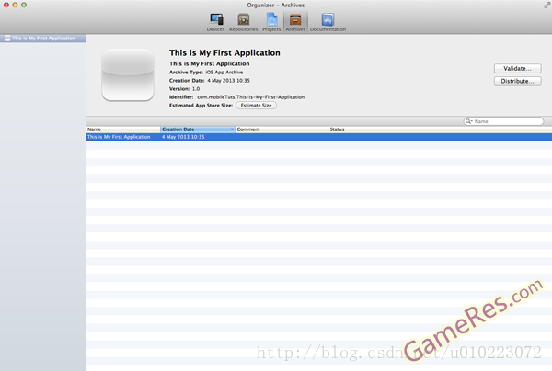Open the Documentation section
The width and height of the screenshot is (552, 371).
328,22
